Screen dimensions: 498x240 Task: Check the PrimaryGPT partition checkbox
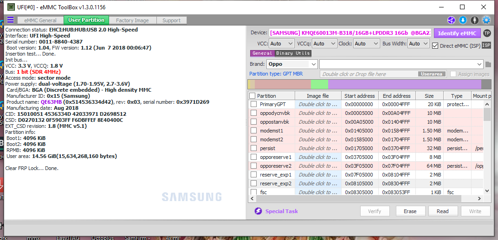click(x=253, y=104)
